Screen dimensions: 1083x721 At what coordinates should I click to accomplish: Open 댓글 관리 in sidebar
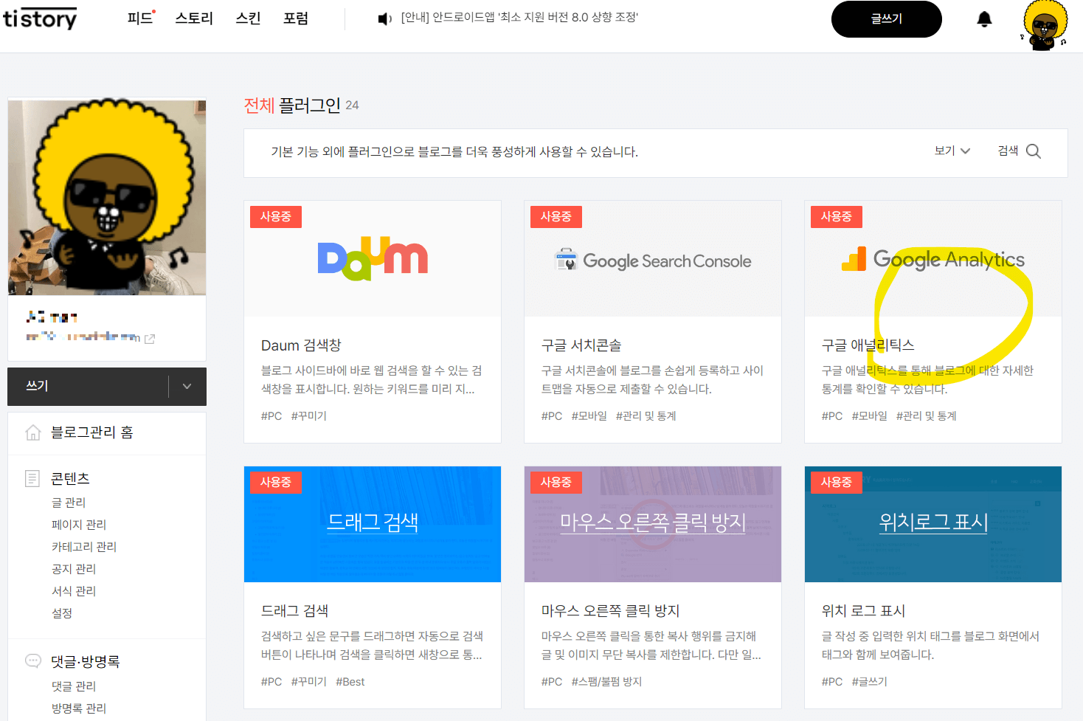[74, 686]
